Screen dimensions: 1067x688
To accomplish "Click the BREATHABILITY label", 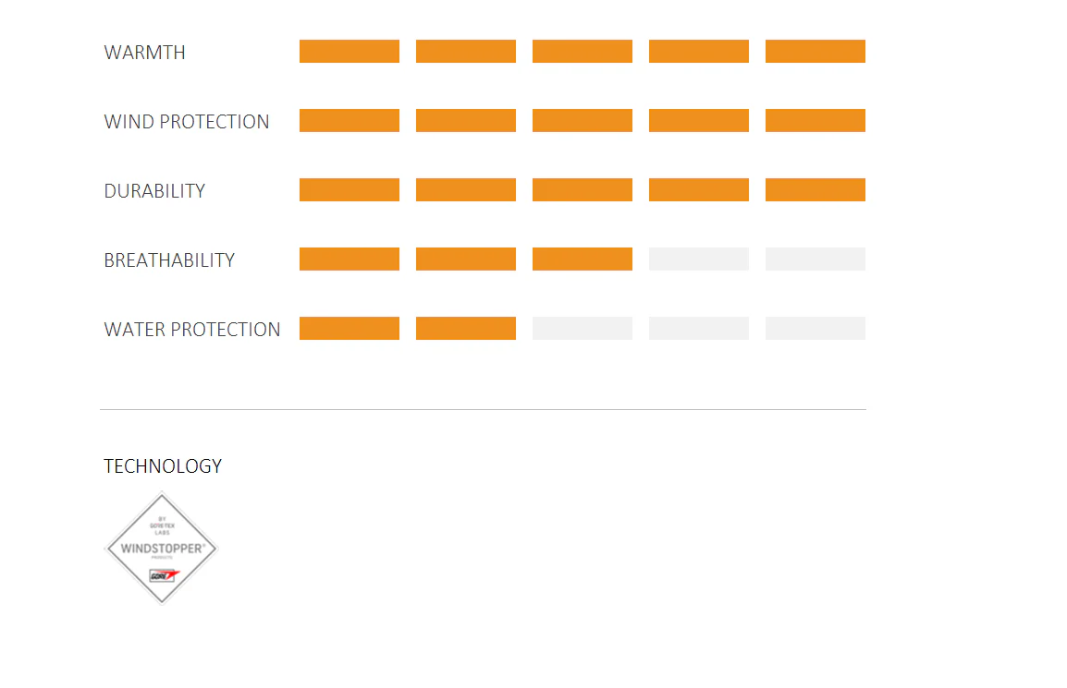I will tap(169, 260).
